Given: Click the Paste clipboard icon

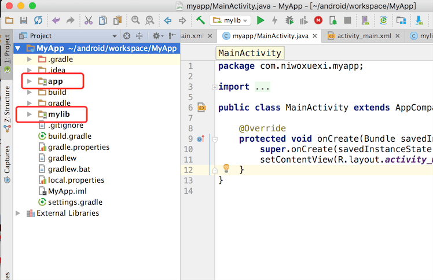Looking at the screenshot, I should click(118, 20).
